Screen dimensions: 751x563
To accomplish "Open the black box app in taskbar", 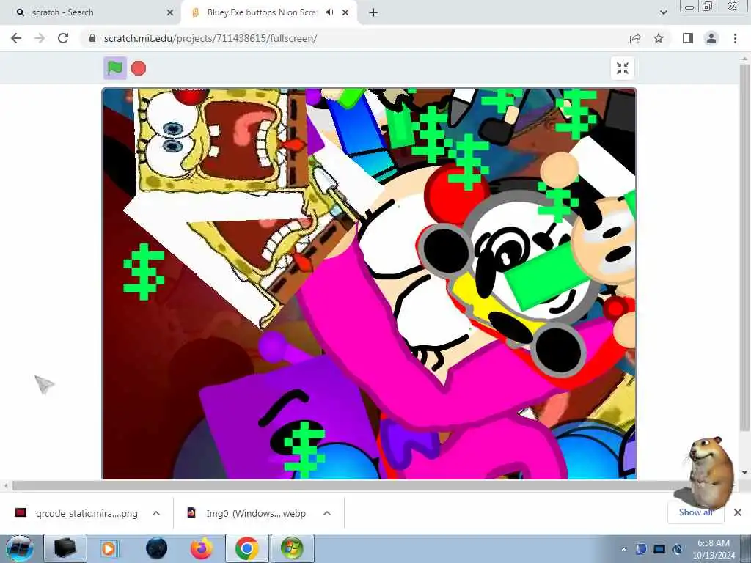I will tap(65, 548).
